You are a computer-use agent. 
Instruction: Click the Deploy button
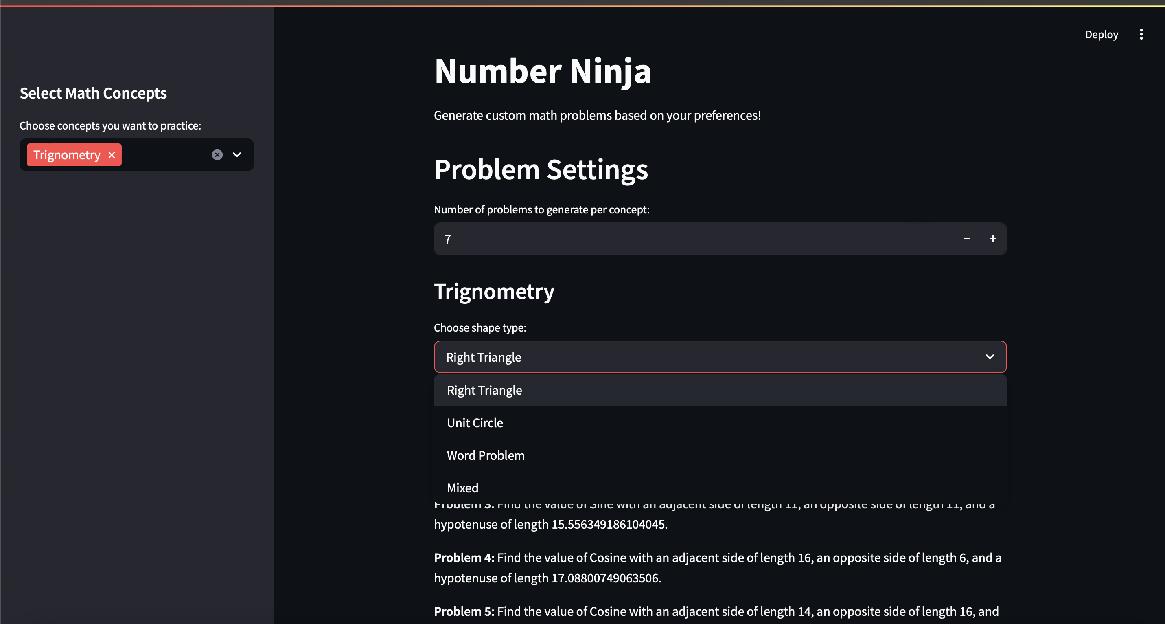[x=1101, y=34]
